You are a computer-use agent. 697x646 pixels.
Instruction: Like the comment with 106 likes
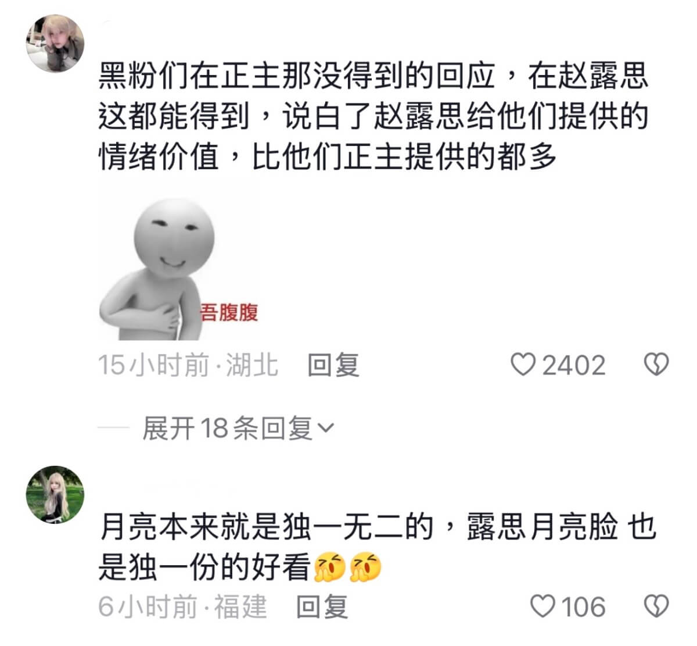(544, 607)
